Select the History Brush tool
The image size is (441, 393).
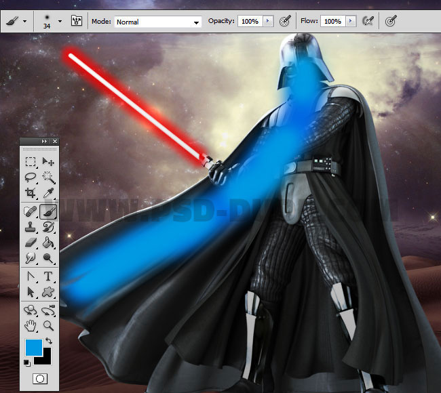pos(48,227)
